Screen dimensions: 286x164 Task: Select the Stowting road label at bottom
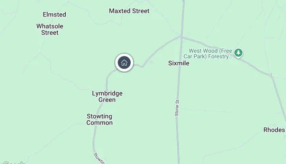tap(99, 158)
